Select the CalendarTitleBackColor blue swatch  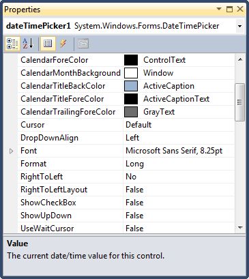[131, 86]
